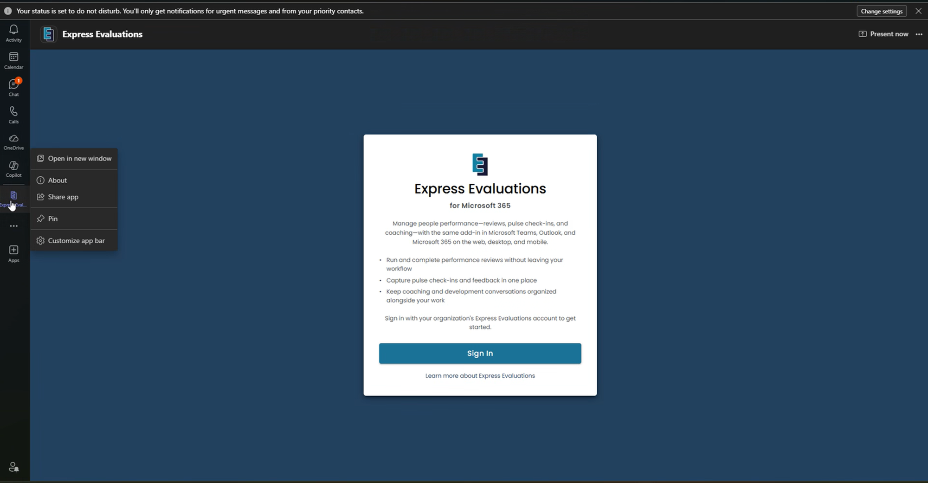
Task: Launch Copilot from the app bar
Action: click(x=13, y=169)
